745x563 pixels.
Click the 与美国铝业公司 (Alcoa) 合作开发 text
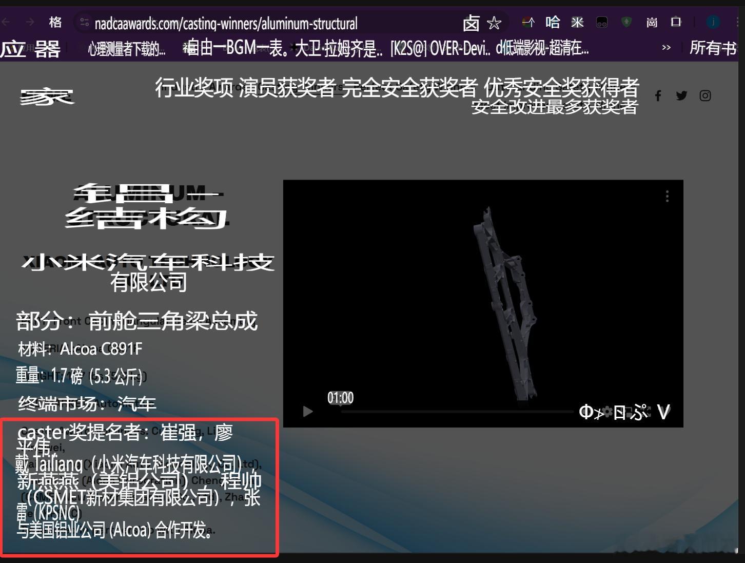(114, 530)
